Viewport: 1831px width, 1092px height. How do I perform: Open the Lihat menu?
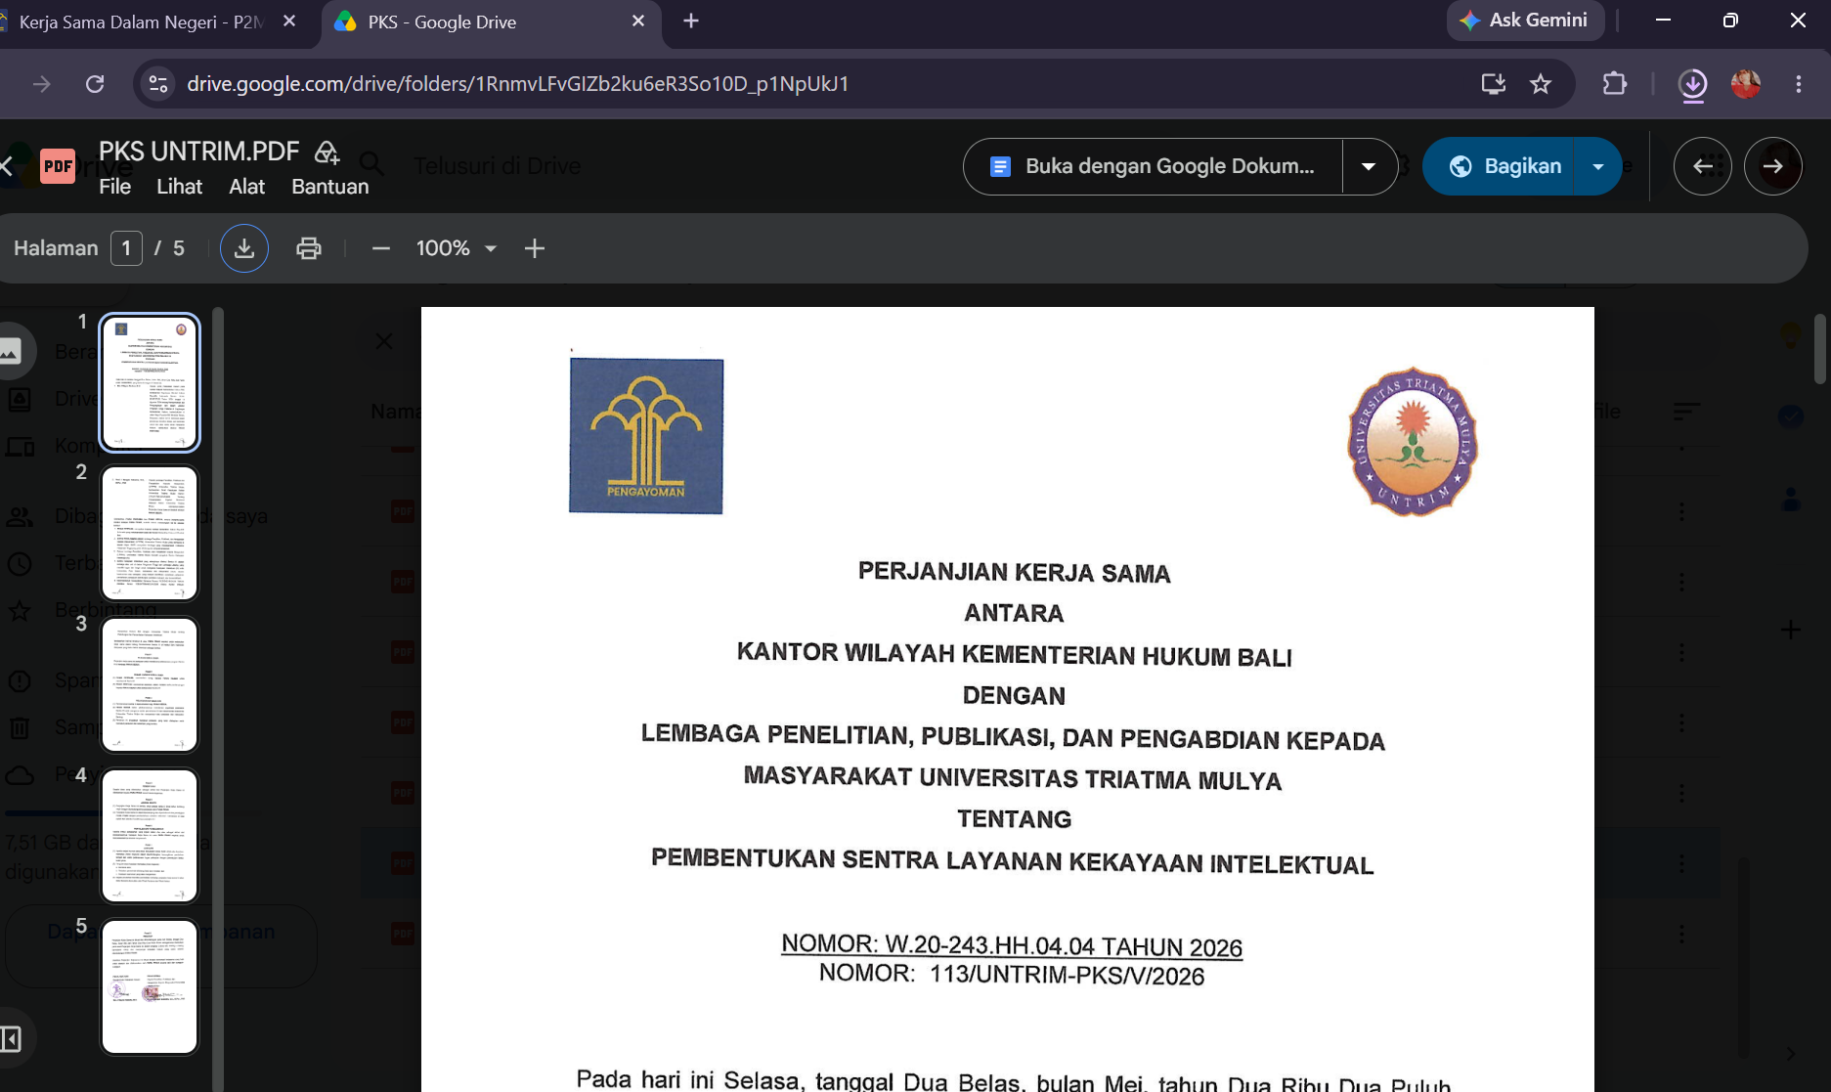[x=179, y=187]
